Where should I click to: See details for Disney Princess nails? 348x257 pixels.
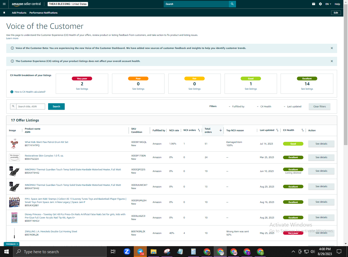[x=321, y=217]
